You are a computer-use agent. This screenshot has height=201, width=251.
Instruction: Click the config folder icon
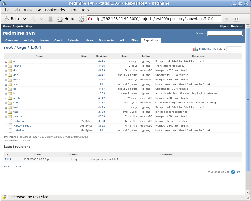click(x=10, y=66)
